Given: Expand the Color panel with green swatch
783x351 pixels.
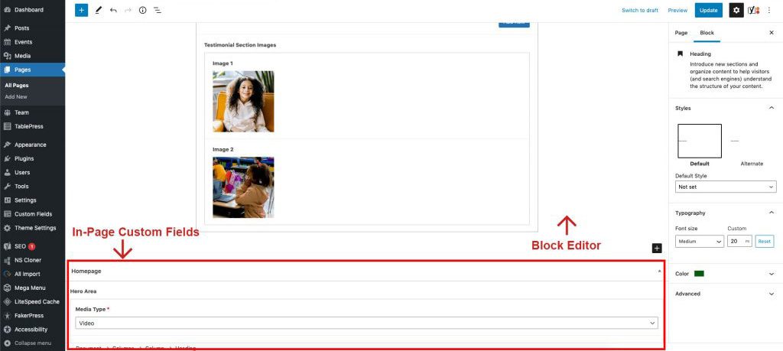Looking at the screenshot, I should pos(726,274).
